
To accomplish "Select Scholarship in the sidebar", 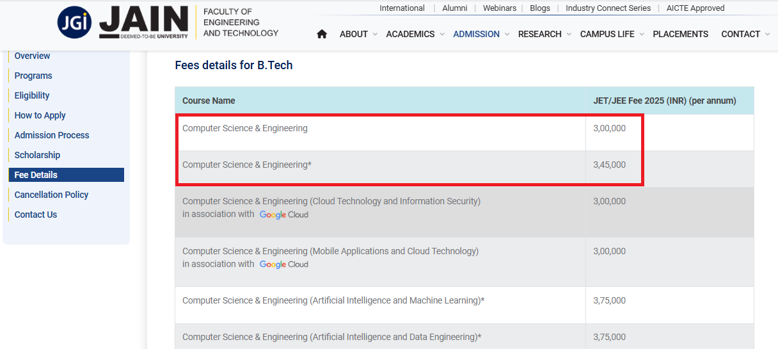I will point(37,155).
